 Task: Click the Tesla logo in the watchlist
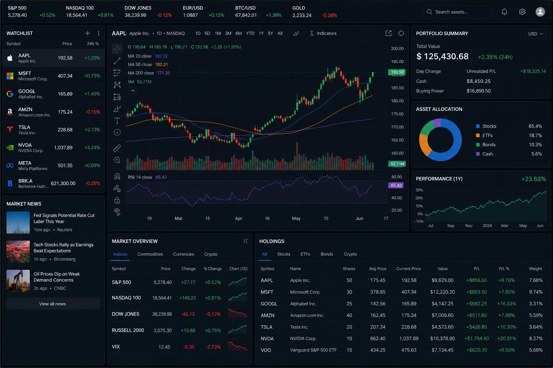(10, 130)
